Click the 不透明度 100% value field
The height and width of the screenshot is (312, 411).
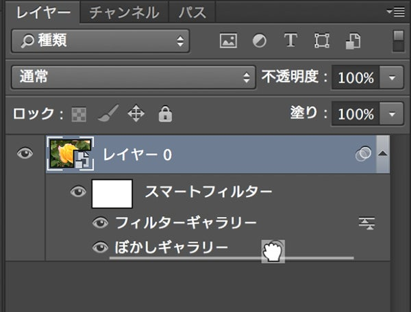coord(356,78)
